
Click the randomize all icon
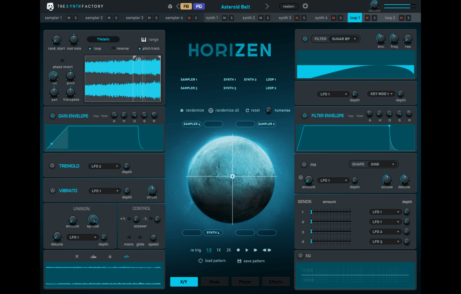[211, 111]
